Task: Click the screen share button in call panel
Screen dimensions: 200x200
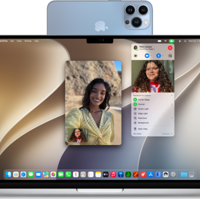Action: 170,55
